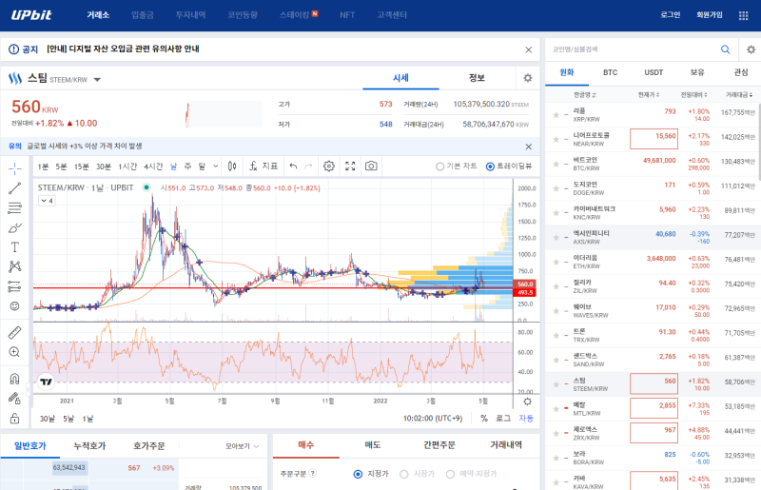Image resolution: width=761 pixels, height=490 pixels.
Task: Enter fullscreen chart mode
Action: click(x=350, y=167)
